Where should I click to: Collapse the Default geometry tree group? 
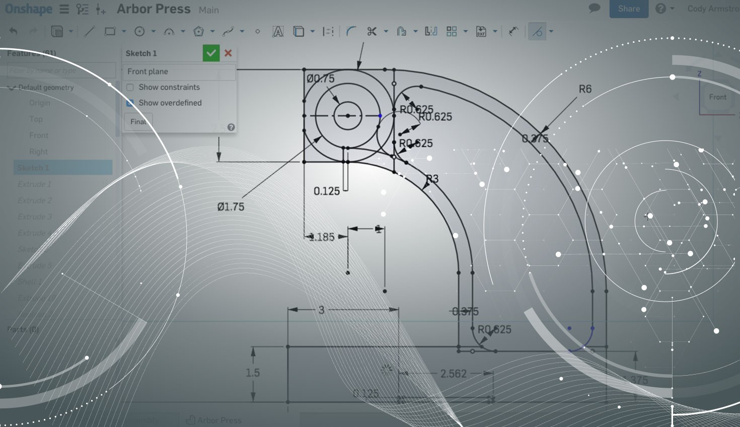tap(11, 88)
